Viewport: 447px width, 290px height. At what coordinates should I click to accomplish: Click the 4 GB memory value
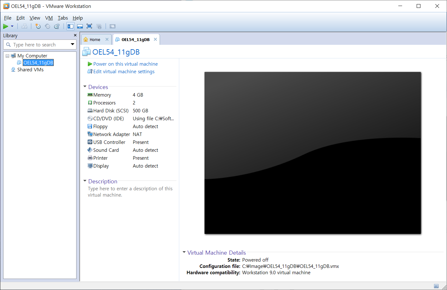[138, 95]
